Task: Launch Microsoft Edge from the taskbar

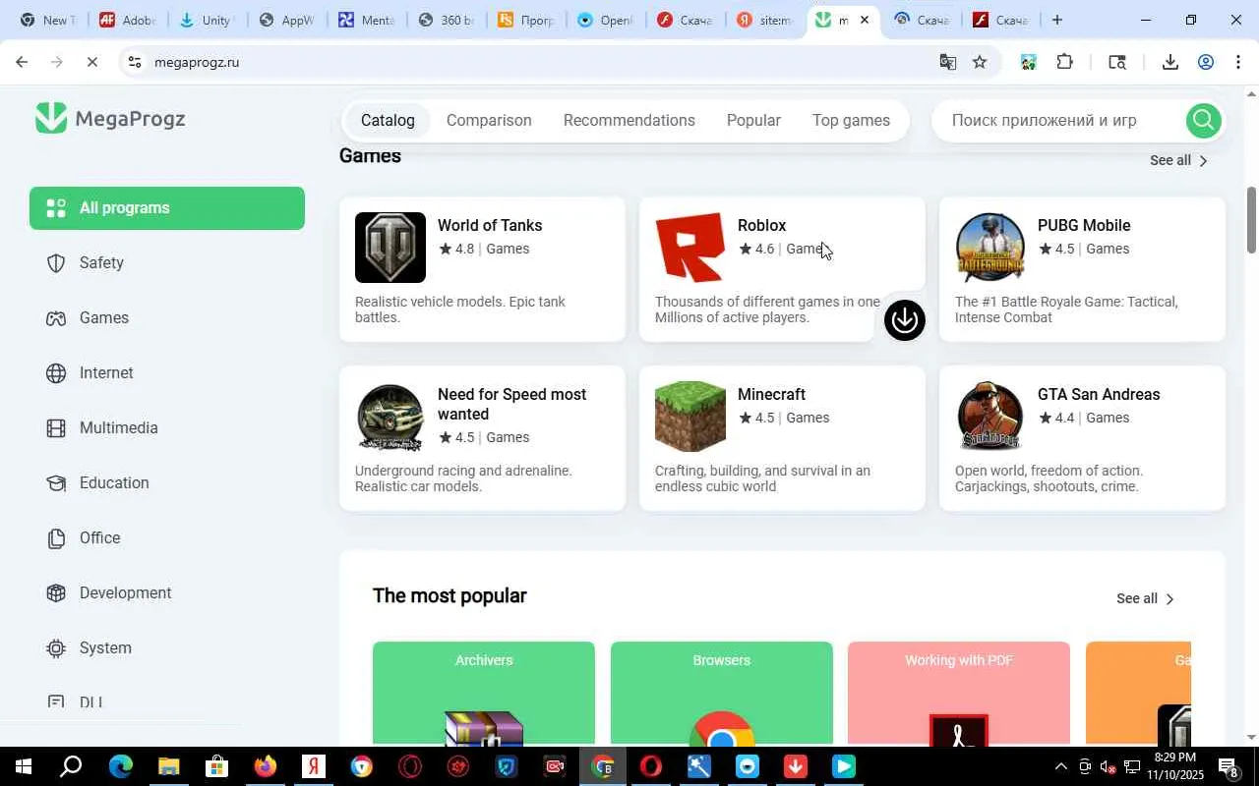Action: click(x=120, y=766)
